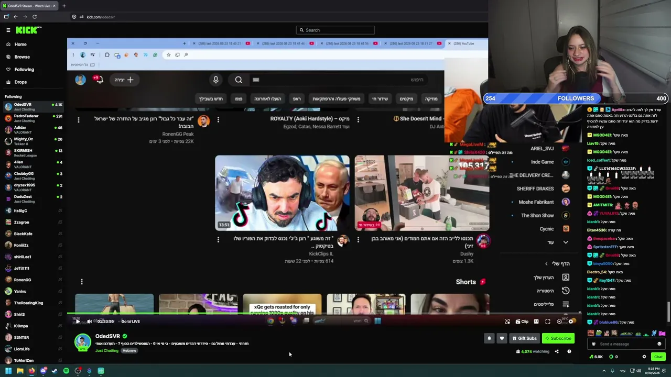The image size is (671, 377).
Task: Open Browse in the sidebar
Action: [x=22, y=57]
